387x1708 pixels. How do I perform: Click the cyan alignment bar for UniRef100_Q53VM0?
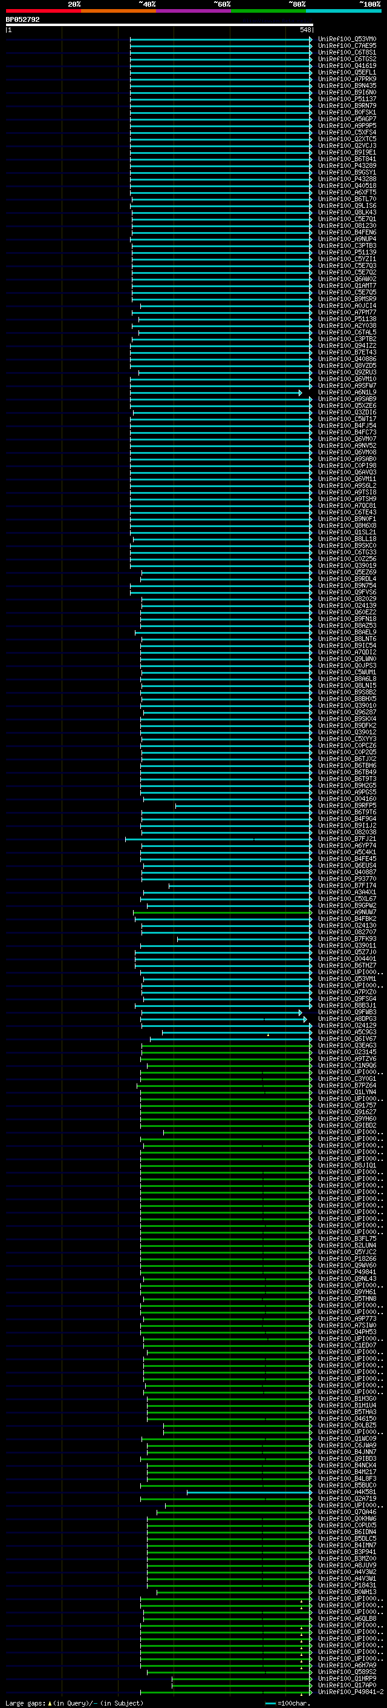(221, 39)
